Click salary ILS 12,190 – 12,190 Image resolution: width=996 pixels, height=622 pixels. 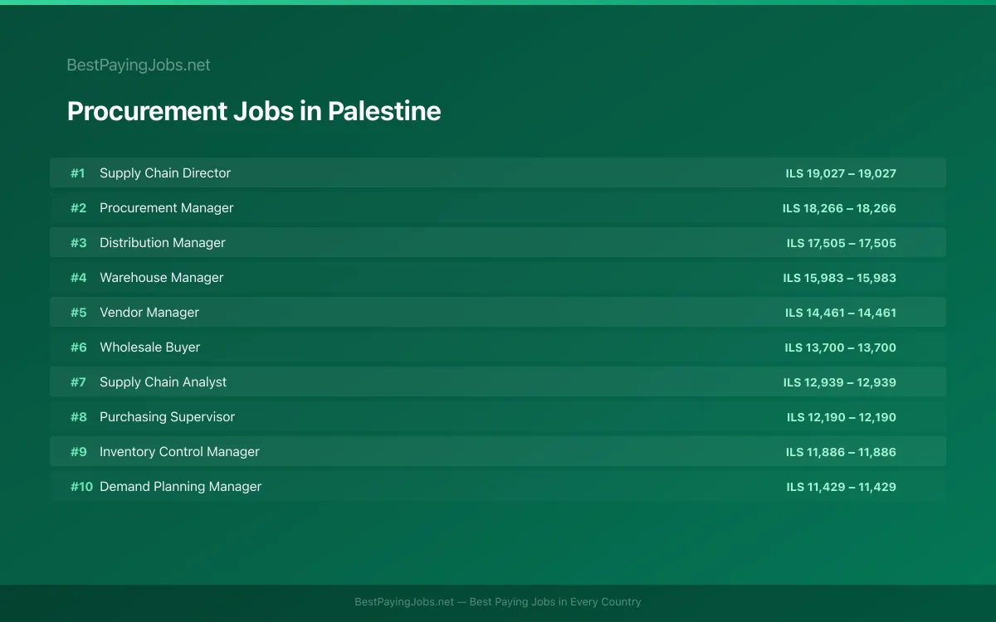tap(842, 417)
